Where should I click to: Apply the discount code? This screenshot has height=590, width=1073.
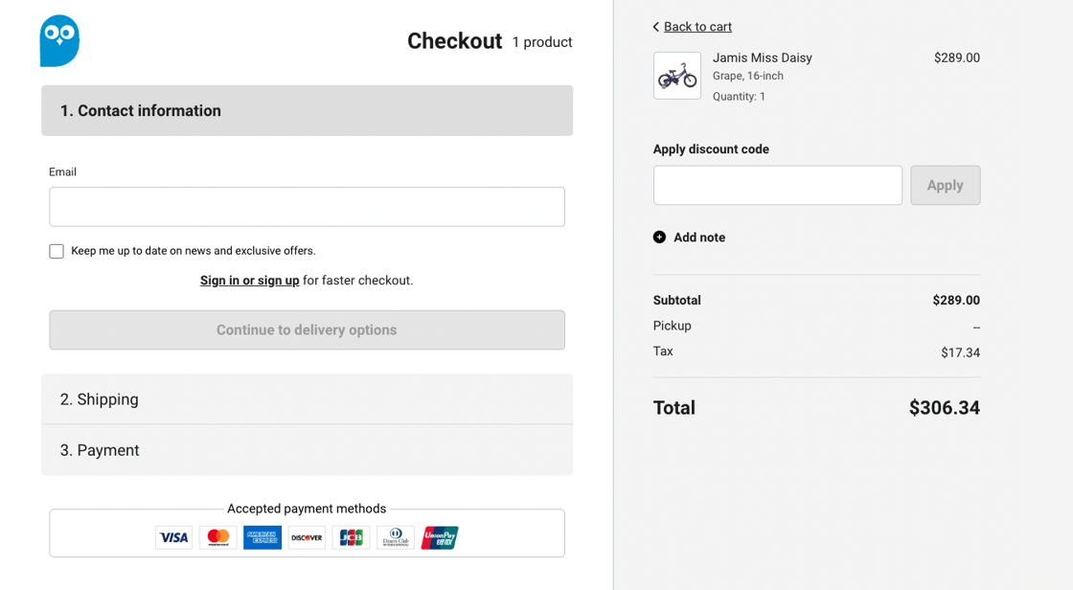tap(945, 186)
